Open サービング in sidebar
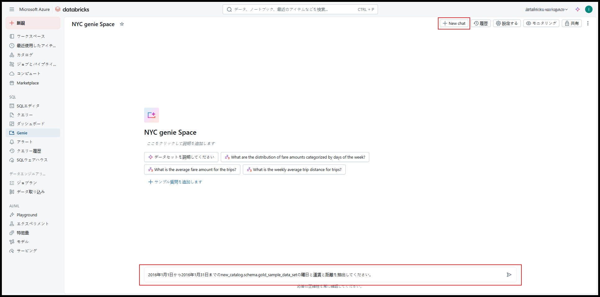This screenshot has height=297, width=600. click(33, 251)
